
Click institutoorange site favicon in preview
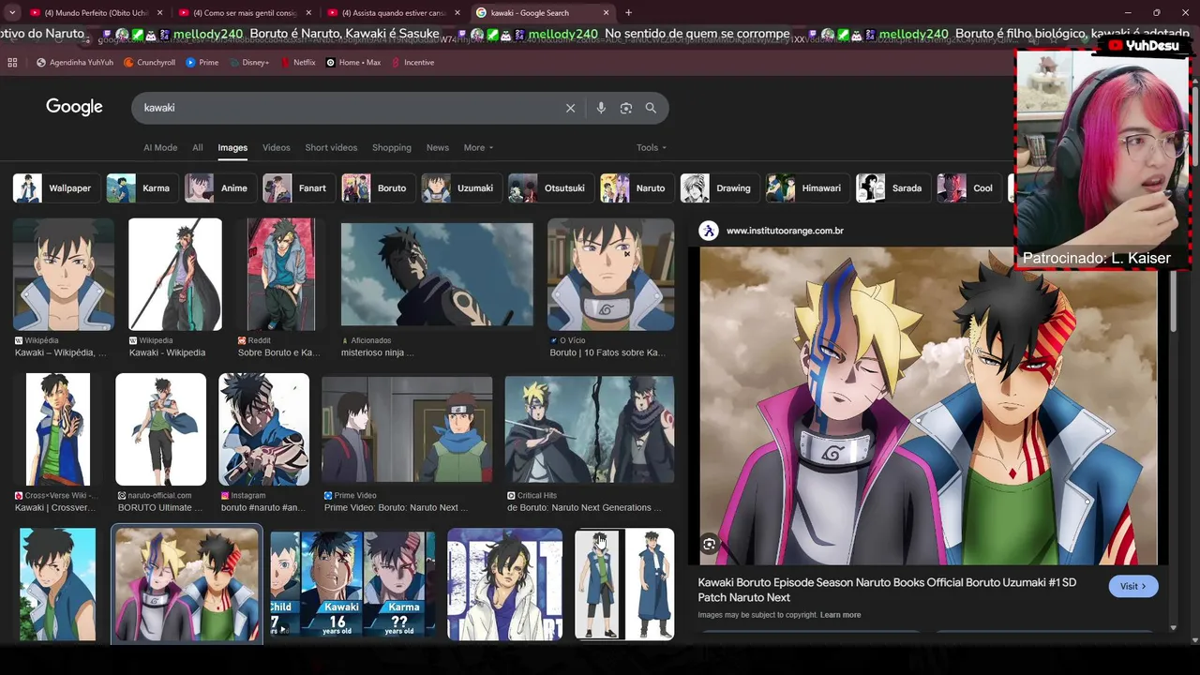click(709, 231)
